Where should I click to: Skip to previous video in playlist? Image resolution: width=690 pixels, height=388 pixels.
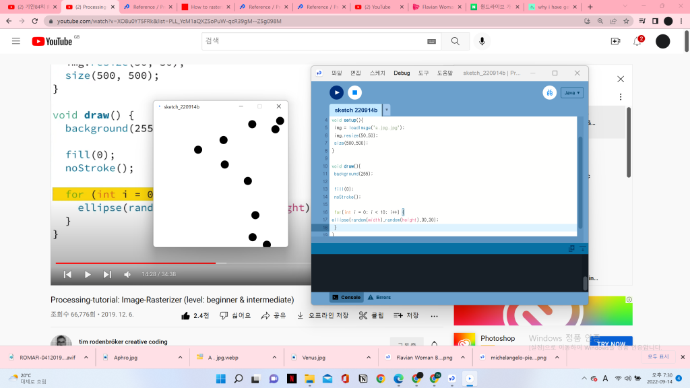(x=67, y=275)
